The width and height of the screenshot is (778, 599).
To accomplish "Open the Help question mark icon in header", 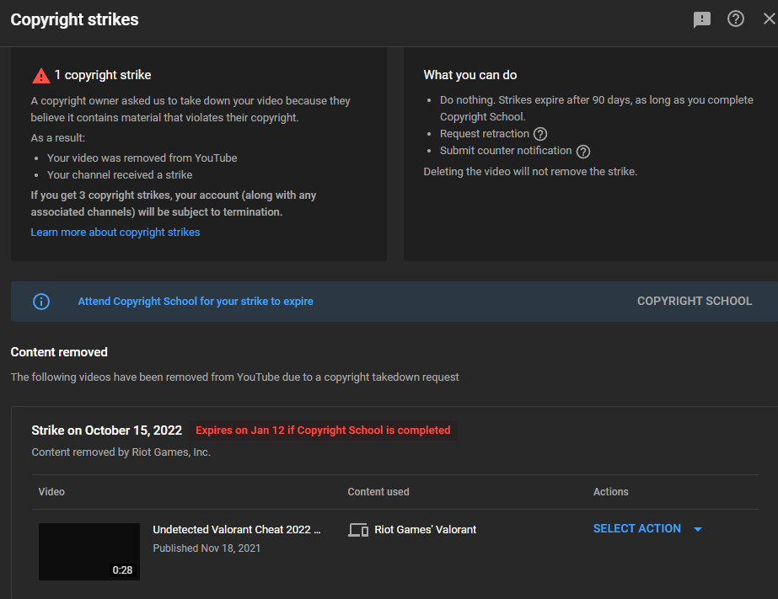I will tap(735, 19).
